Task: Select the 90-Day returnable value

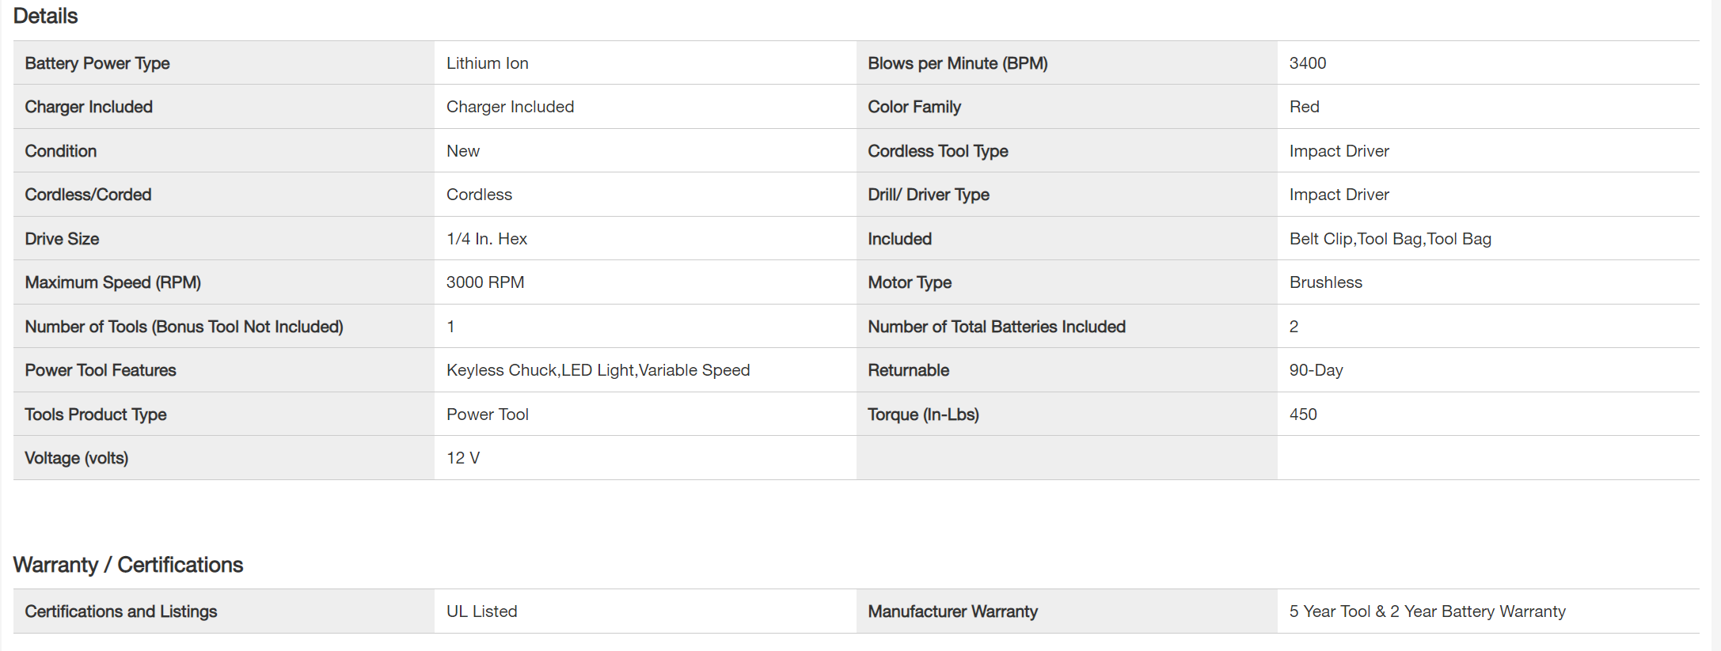Action: (1316, 370)
